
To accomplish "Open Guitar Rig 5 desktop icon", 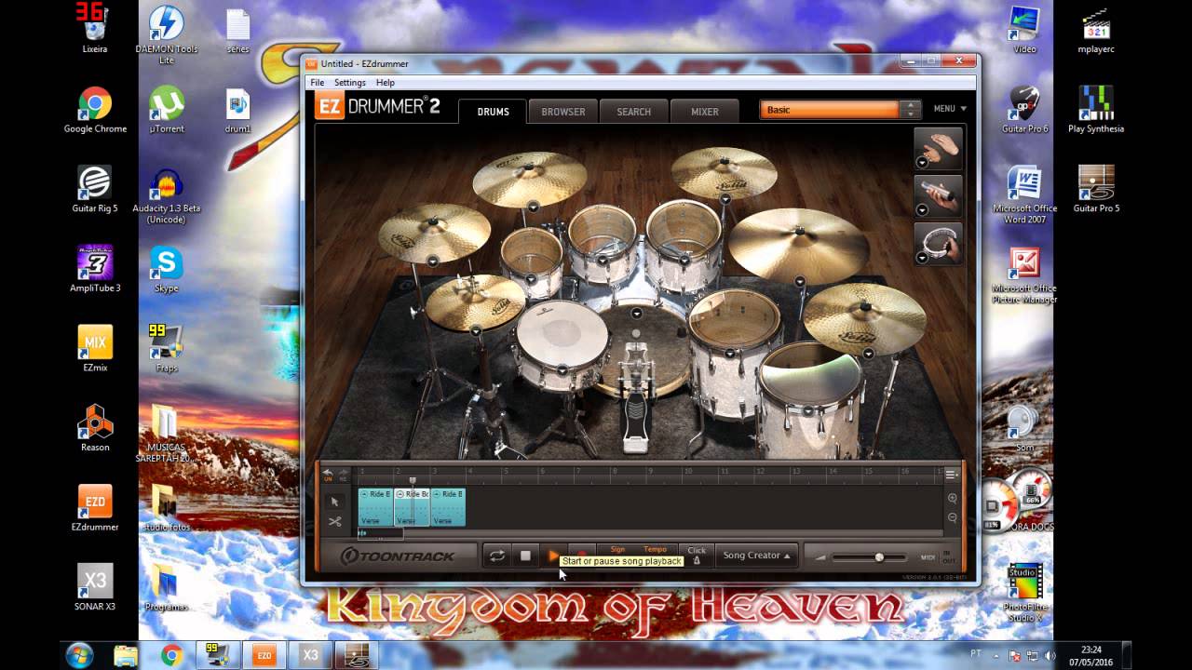I will pyautogui.click(x=95, y=188).
